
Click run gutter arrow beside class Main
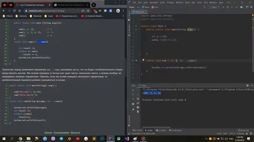click(x=136, y=26)
